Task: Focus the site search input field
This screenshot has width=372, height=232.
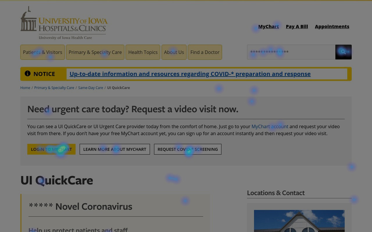Action: click(x=291, y=52)
